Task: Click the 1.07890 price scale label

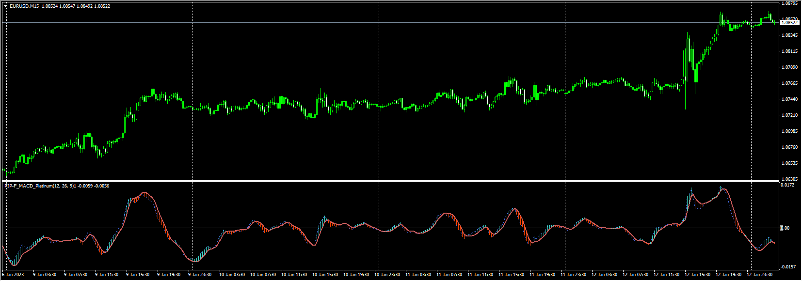Action: (790, 67)
